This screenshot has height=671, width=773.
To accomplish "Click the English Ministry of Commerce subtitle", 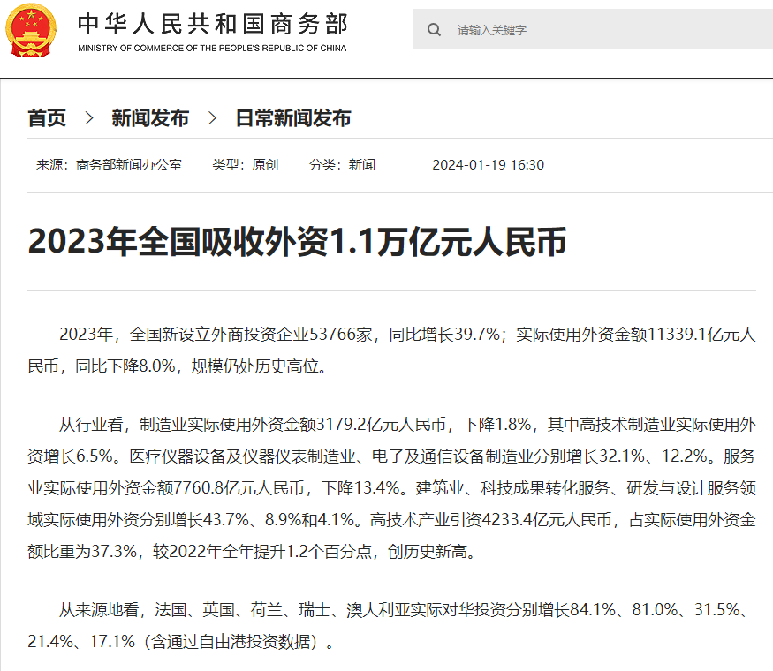I will pyautogui.click(x=212, y=48).
